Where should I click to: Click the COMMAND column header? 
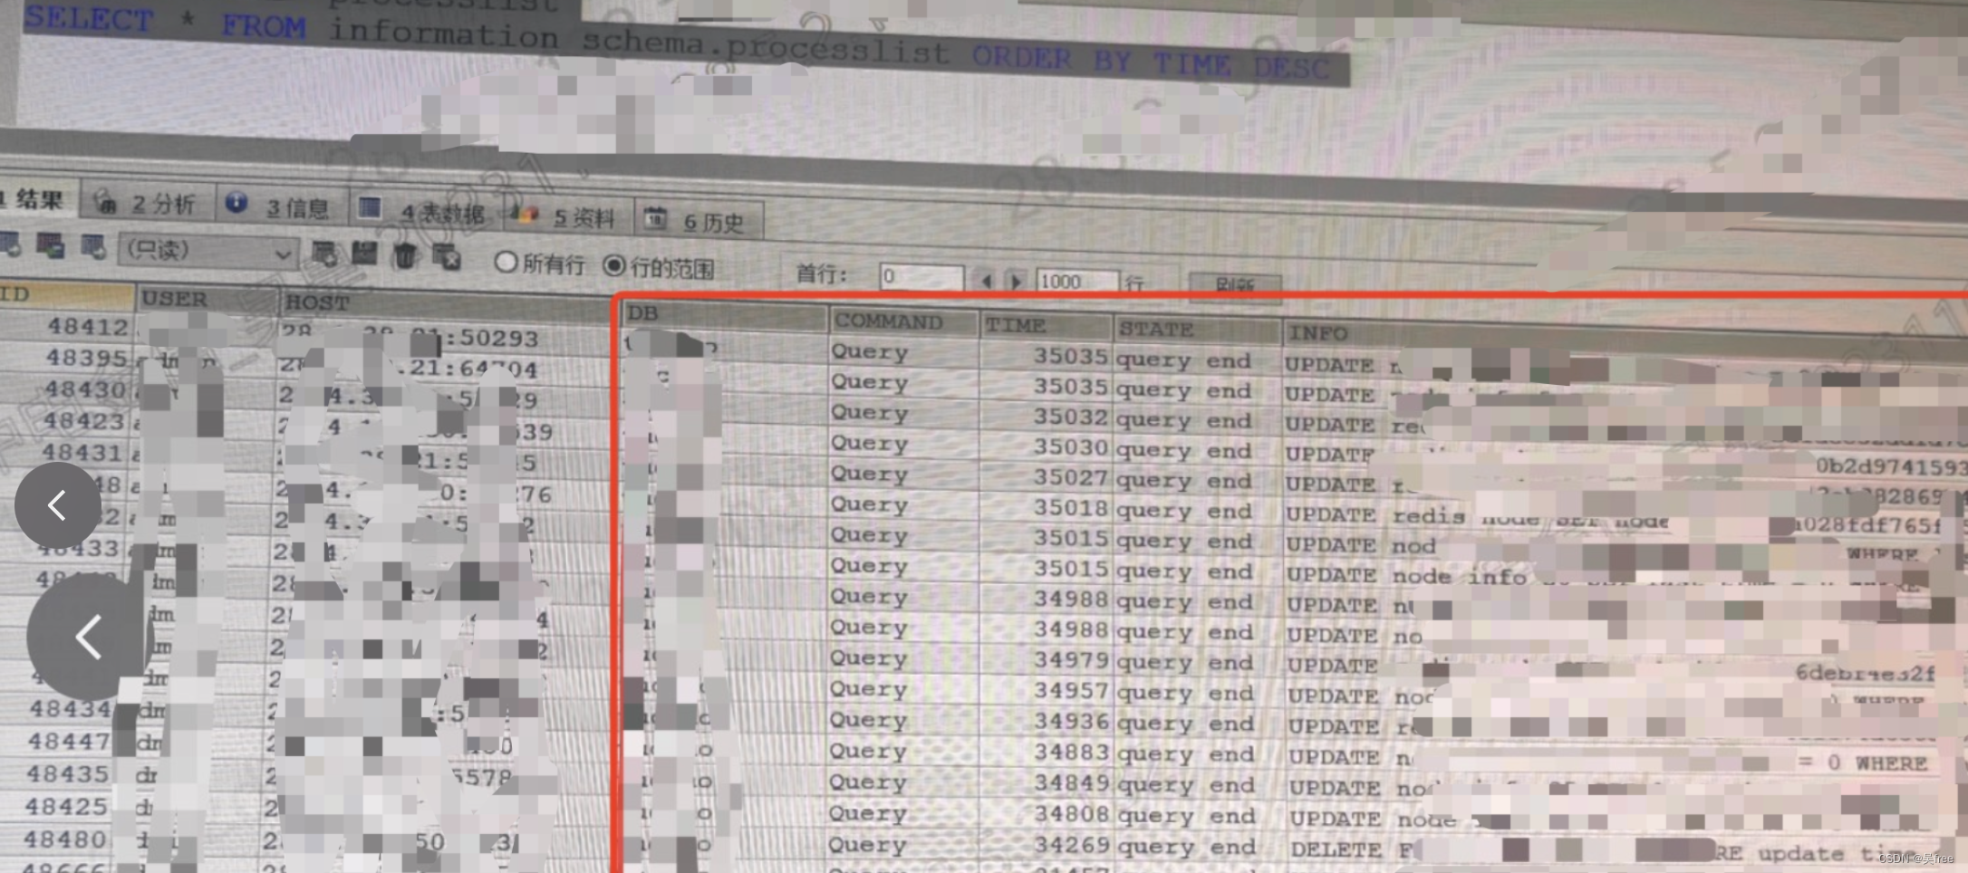pos(903,321)
